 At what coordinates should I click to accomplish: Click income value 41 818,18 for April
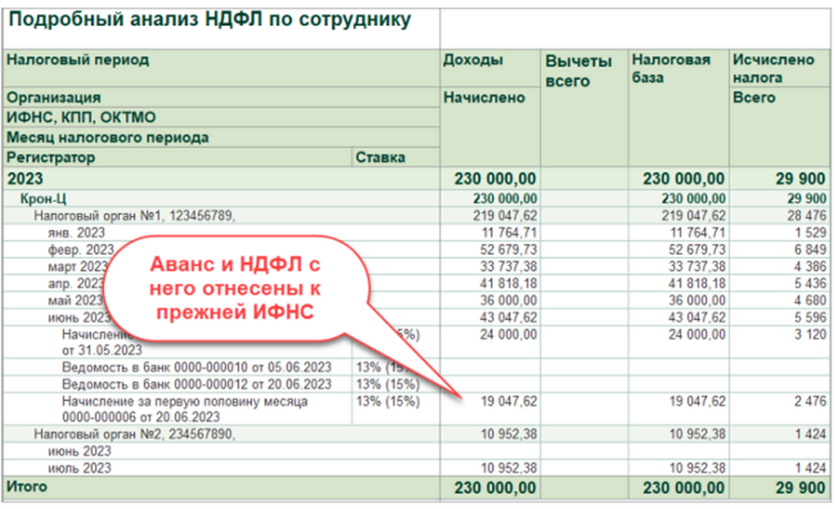(508, 284)
